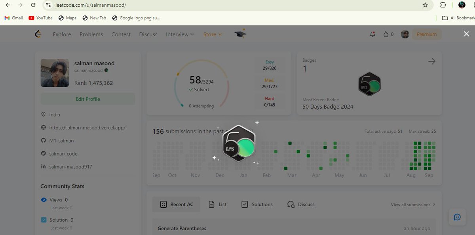Image resolution: width=475 pixels, height=235 pixels.
Task: Click 50 Days Badge 2024 text
Action: (x=328, y=107)
